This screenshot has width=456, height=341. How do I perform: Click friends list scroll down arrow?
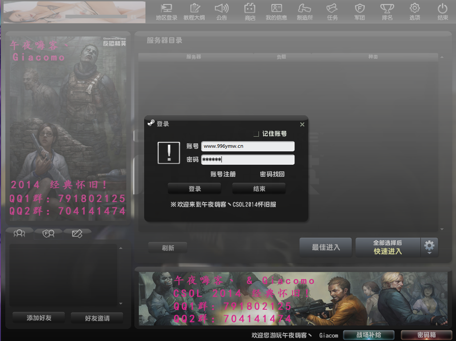pos(121,304)
